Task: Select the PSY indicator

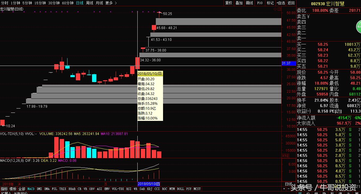Action: [x=189, y=189]
